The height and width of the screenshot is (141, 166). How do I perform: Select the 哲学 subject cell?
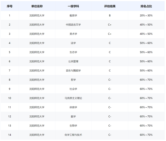pyautogui.click(x=73, y=80)
